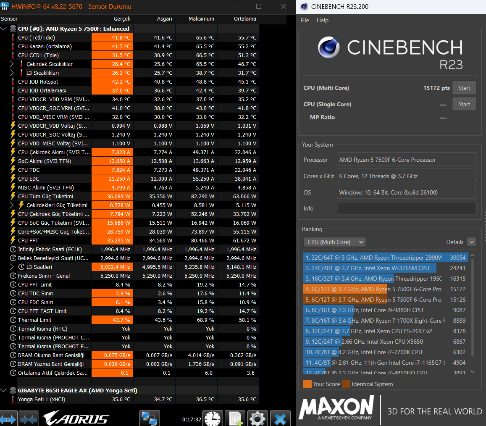The image size is (486, 426).
Task: Start the CPU (Single Core) benchmark
Action: point(464,105)
